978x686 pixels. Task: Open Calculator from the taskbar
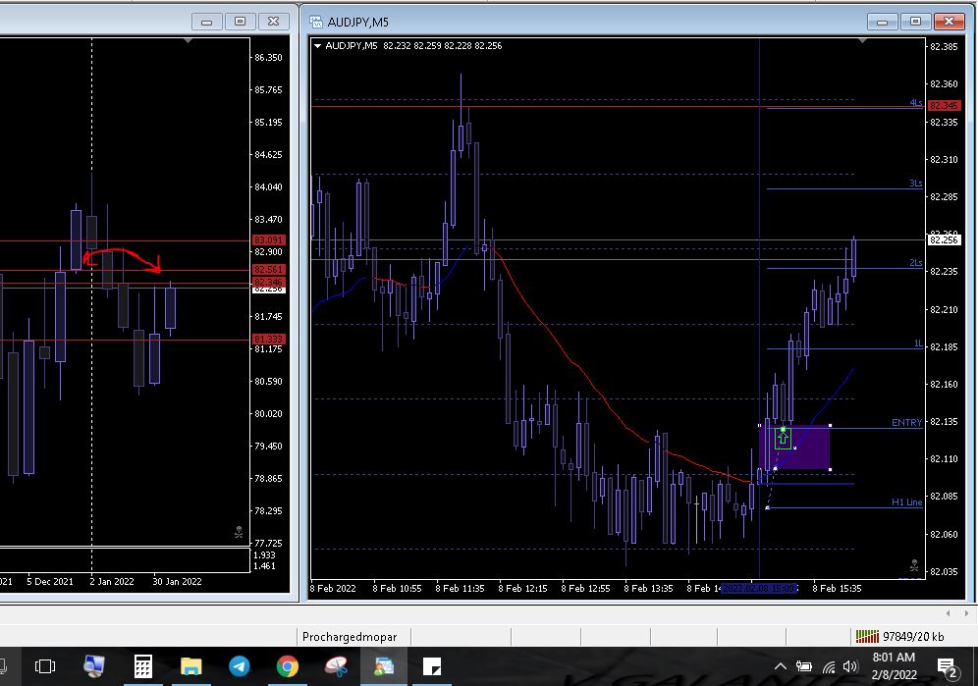point(143,666)
